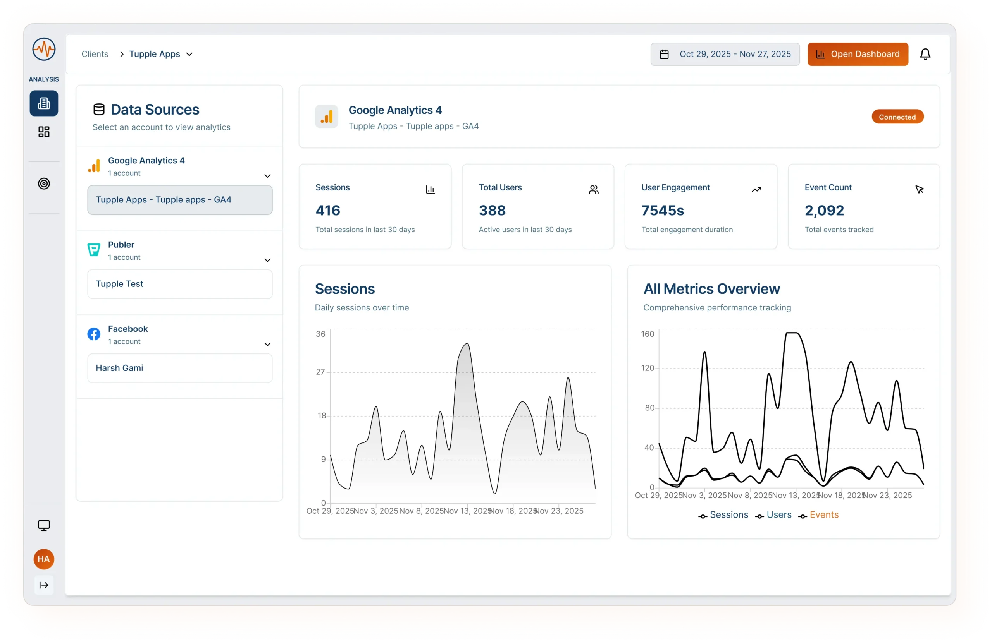
Task: Click the expand sidebar arrow icon
Action: tap(44, 585)
